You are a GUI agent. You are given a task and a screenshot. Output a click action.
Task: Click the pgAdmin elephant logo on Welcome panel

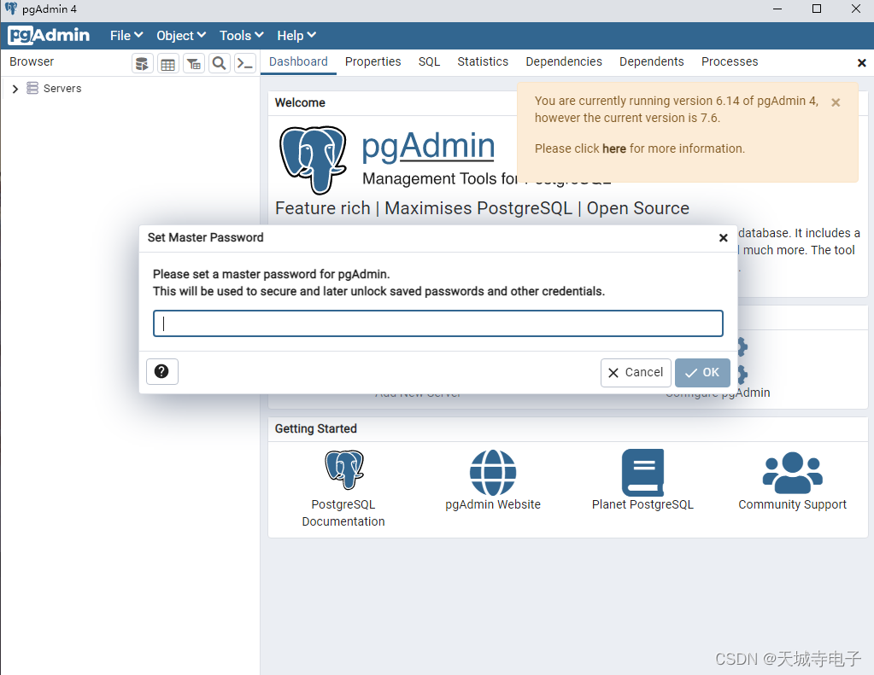click(313, 160)
